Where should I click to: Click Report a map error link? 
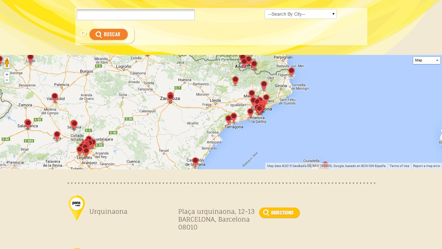(x=427, y=166)
